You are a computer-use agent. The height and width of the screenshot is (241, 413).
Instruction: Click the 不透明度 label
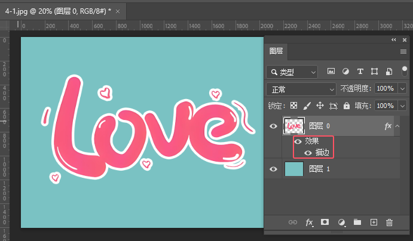coord(356,88)
